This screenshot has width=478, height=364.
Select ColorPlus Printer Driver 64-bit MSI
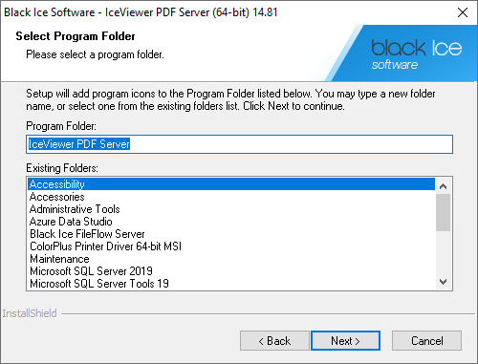point(231,246)
